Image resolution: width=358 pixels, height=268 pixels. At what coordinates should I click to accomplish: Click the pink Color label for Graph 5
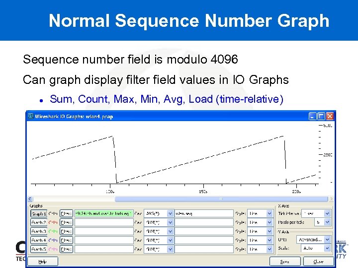click(x=53, y=249)
